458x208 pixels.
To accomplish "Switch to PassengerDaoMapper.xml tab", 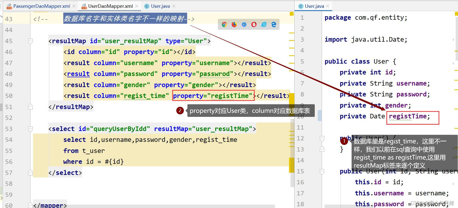I will point(41,6).
